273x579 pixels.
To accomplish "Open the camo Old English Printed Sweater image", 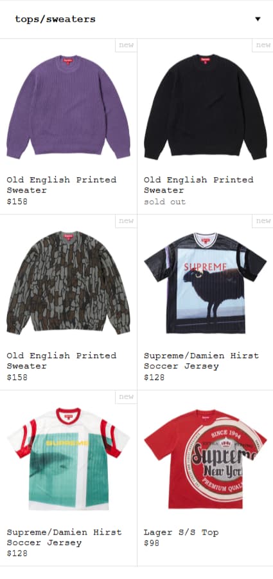I will [69, 283].
